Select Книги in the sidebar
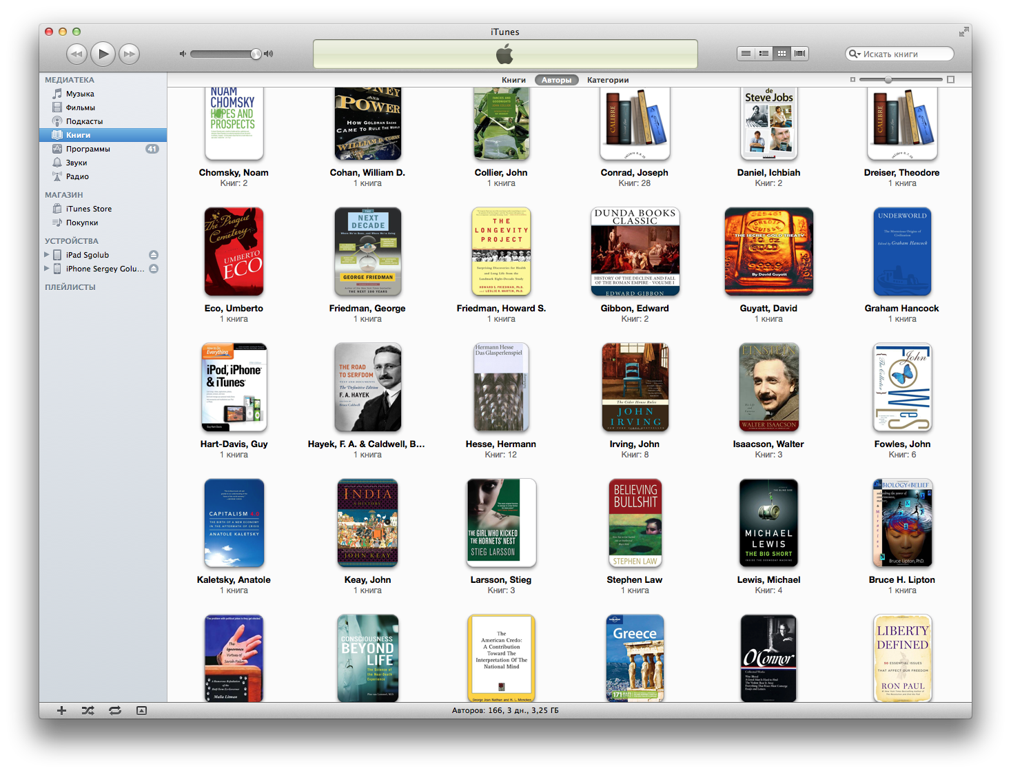The image size is (1011, 773). click(103, 135)
